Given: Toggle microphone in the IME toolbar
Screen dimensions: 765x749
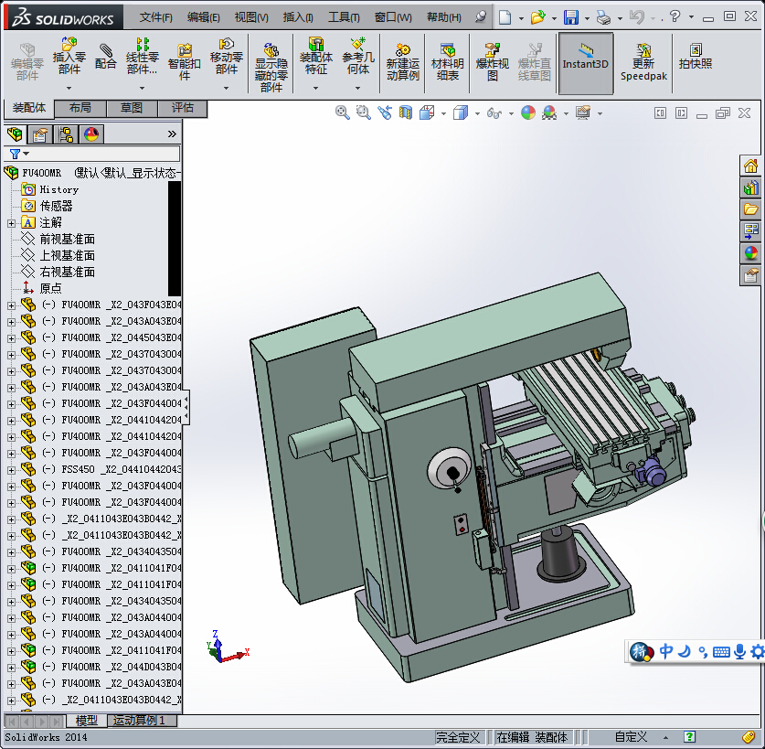Looking at the screenshot, I should coord(739,651).
